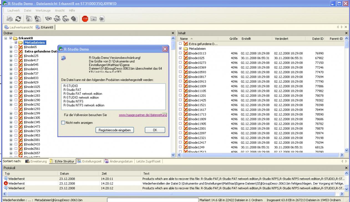Open the Datei menu
The width and height of the screenshot is (350, 202).
pyautogui.click(x=28, y=10)
